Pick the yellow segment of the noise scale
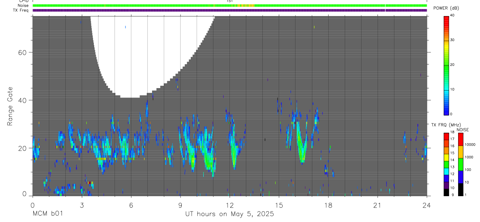Screen dimensions: 480x222 coord(460,152)
